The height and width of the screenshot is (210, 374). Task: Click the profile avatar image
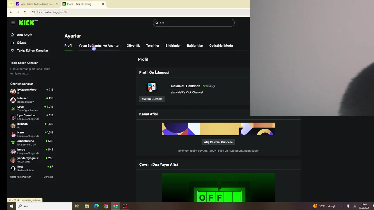(152, 87)
